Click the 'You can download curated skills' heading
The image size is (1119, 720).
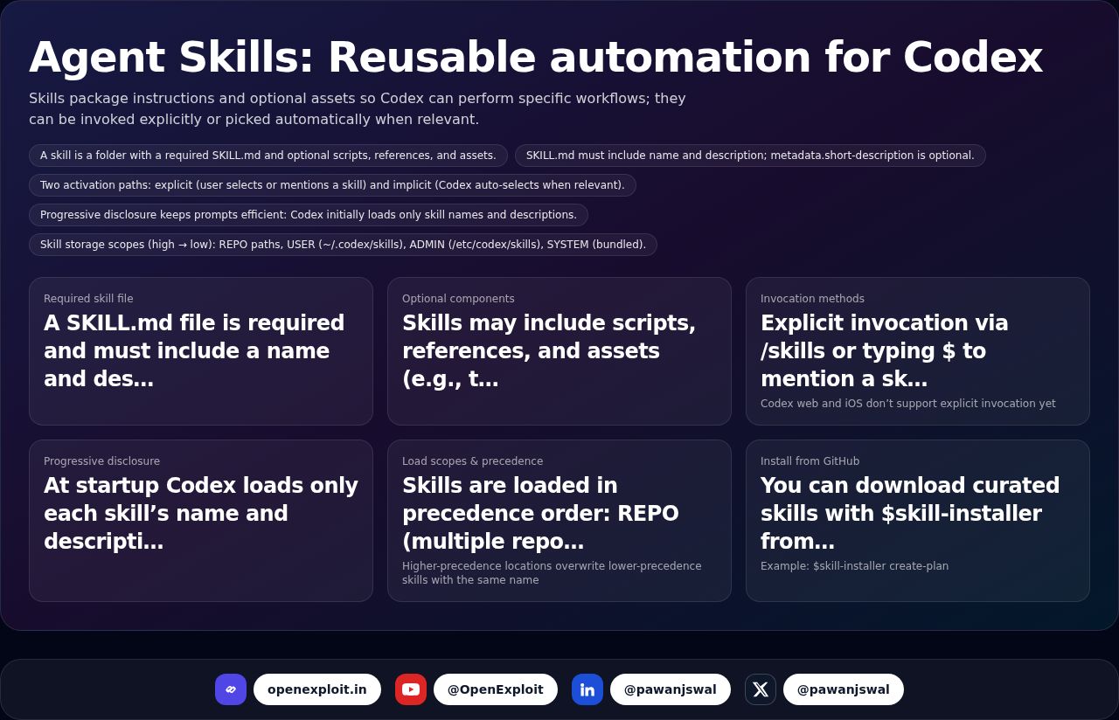(x=910, y=513)
